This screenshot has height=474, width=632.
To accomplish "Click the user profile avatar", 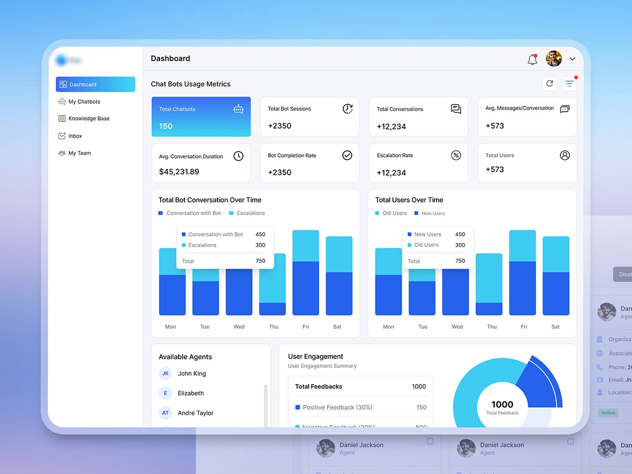I will pyautogui.click(x=554, y=58).
